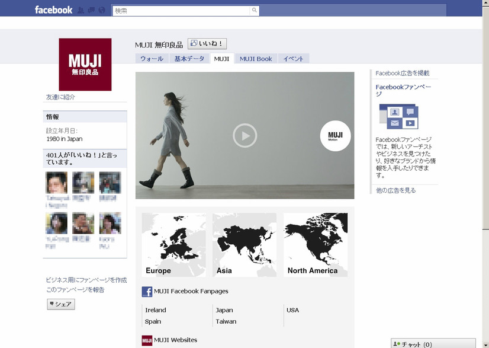Click the 友達に紹介 link
Viewport: 489px width, 348px height.
tap(60, 97)
